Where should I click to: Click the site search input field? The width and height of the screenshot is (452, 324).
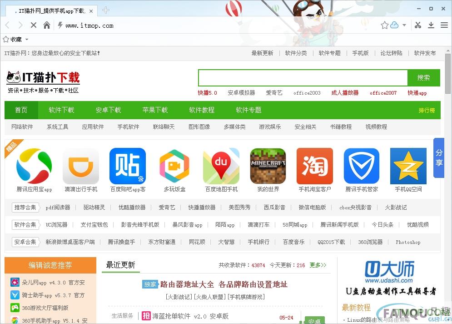(x=303, y=78)
